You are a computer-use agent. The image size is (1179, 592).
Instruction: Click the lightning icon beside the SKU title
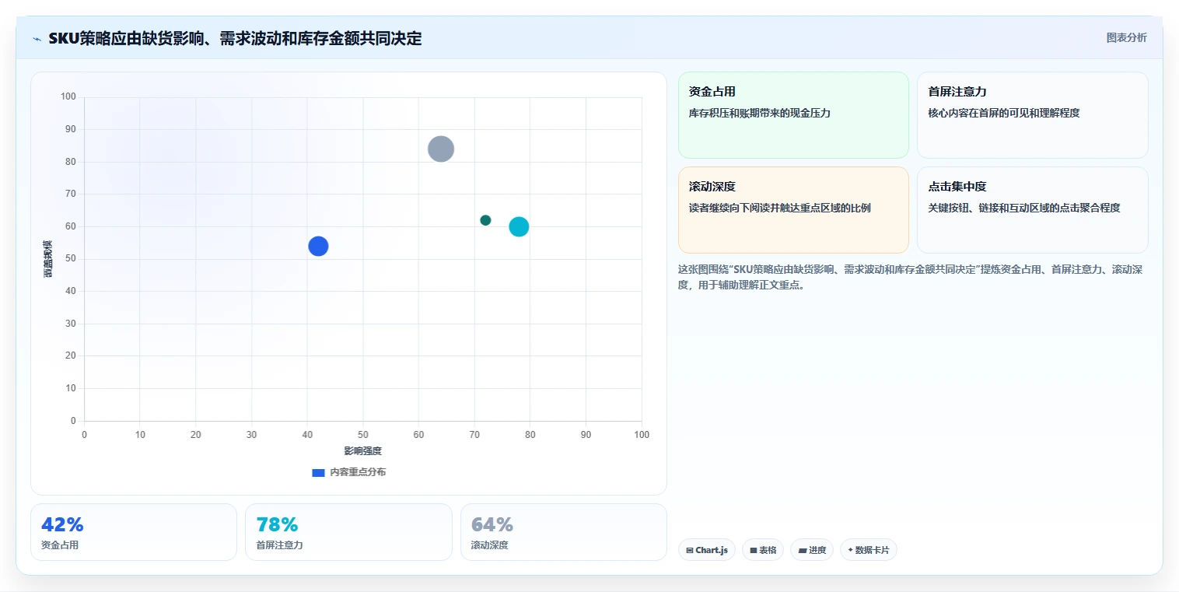point(37,39)
